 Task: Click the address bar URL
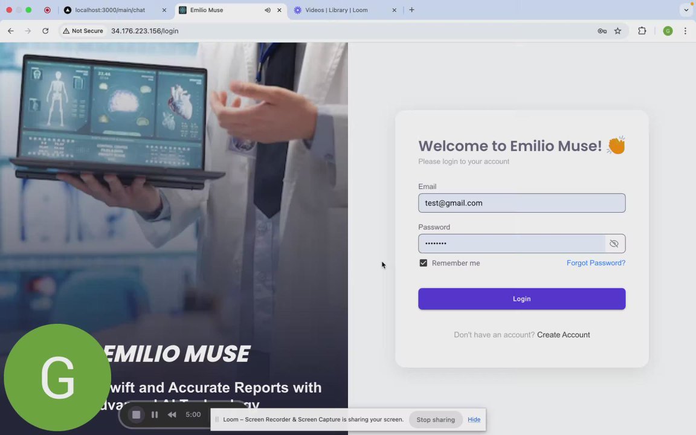145,31
